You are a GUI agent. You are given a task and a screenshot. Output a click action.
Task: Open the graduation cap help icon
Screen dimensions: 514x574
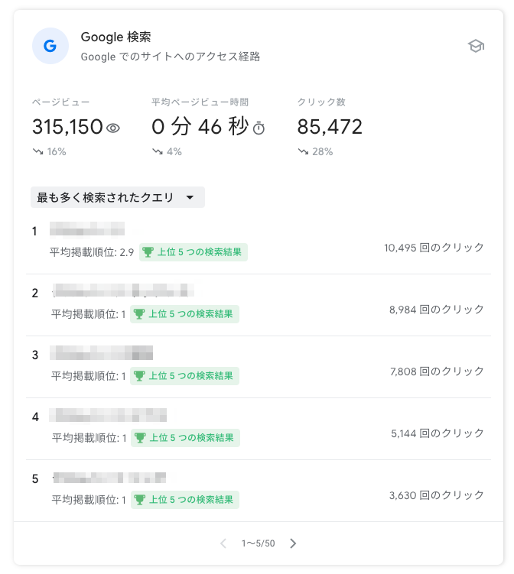tap(476, 46)
